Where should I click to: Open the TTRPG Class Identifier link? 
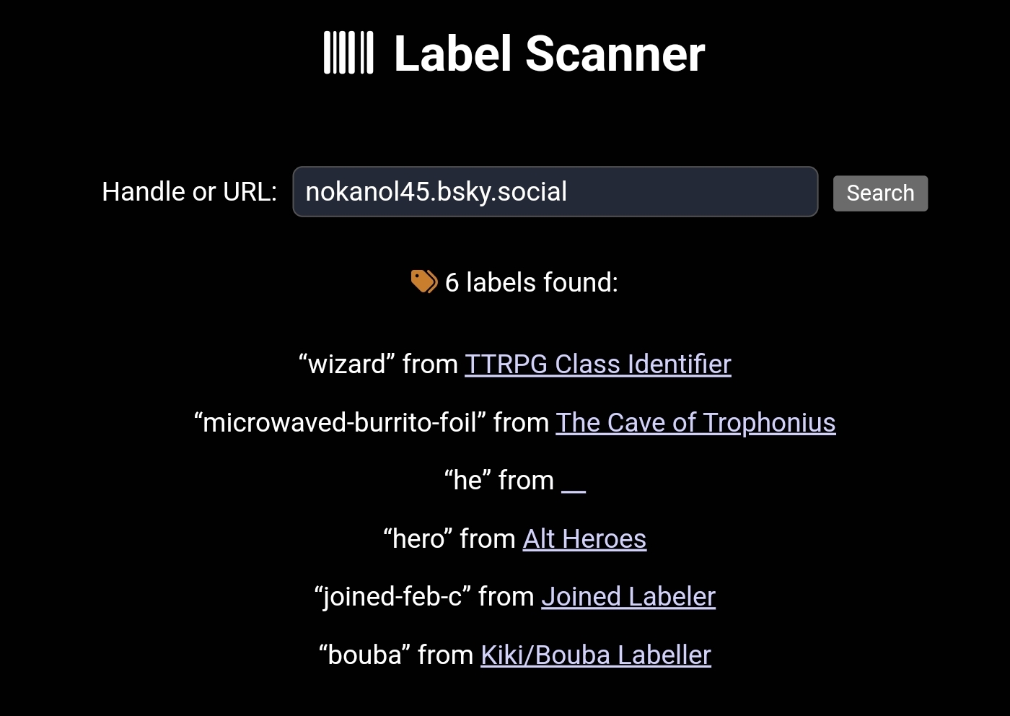pyautogui.click(x=597, y=364)
